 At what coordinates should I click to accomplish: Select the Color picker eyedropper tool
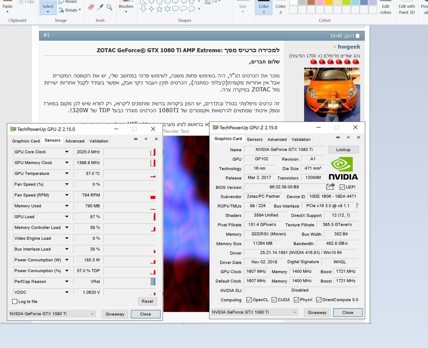pyautogui.click(x=100, y=7)
